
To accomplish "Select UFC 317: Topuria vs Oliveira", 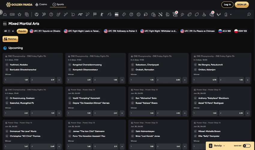I will pos(45,31).
